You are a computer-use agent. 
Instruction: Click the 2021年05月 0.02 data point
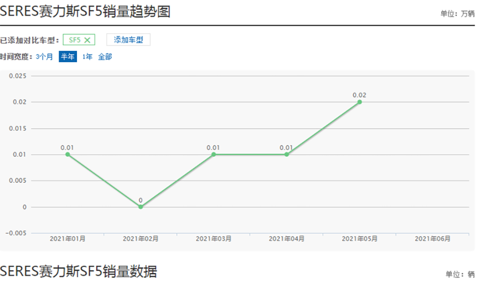pos(359,102)
